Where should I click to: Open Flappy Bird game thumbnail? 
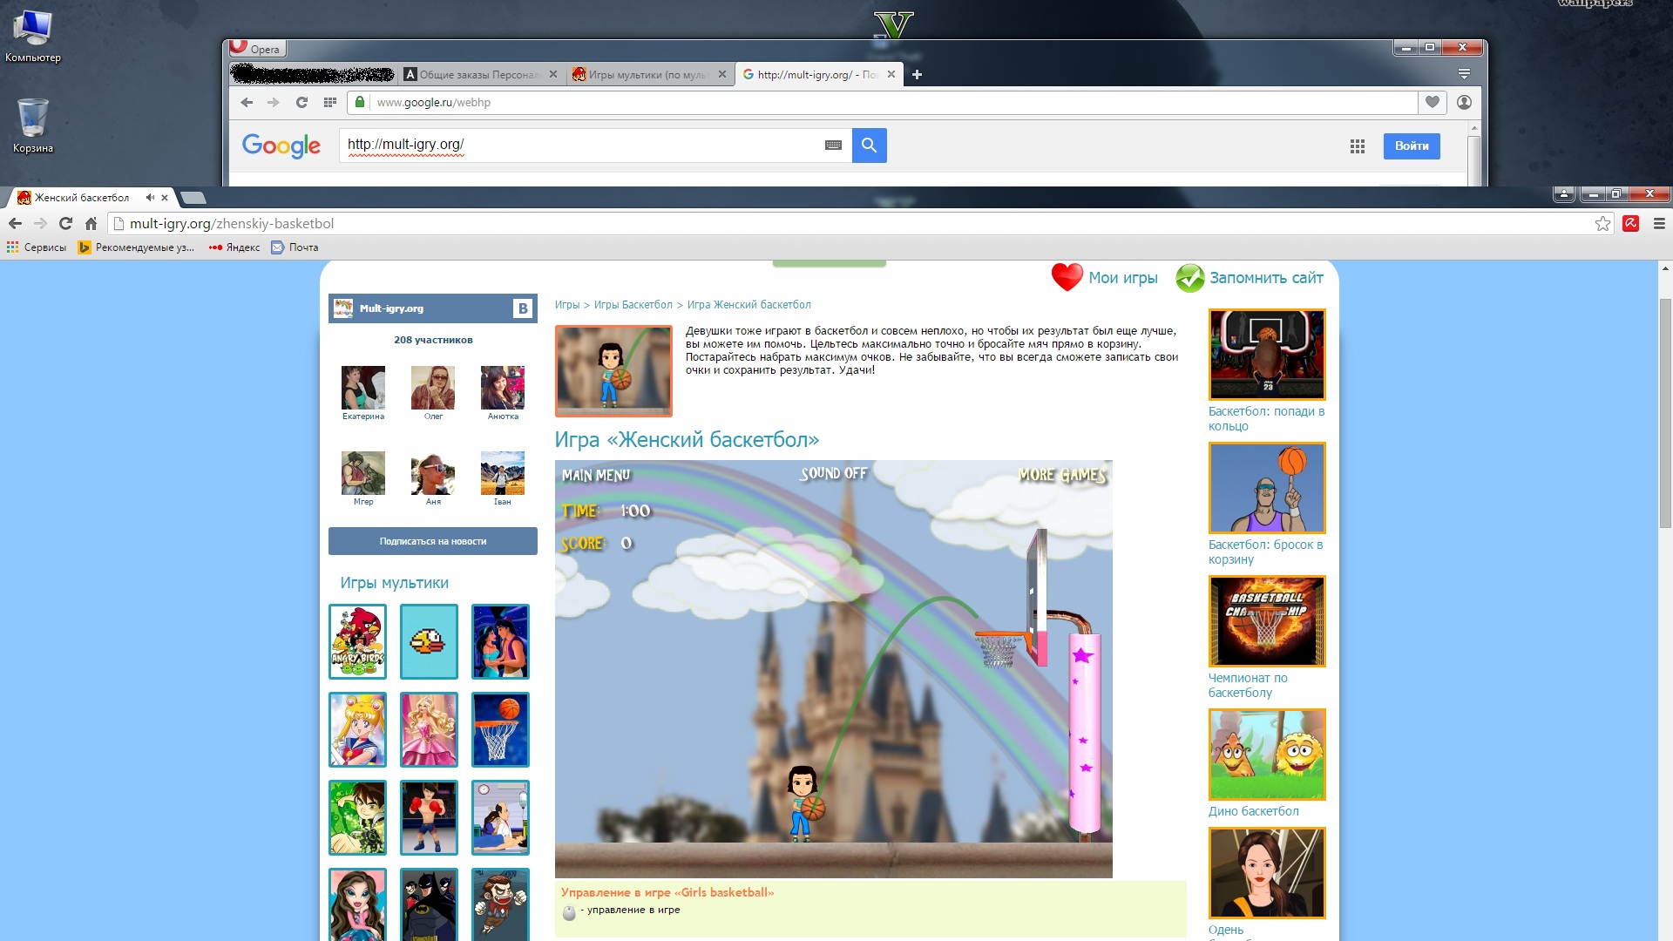click(x=429, y=641)
